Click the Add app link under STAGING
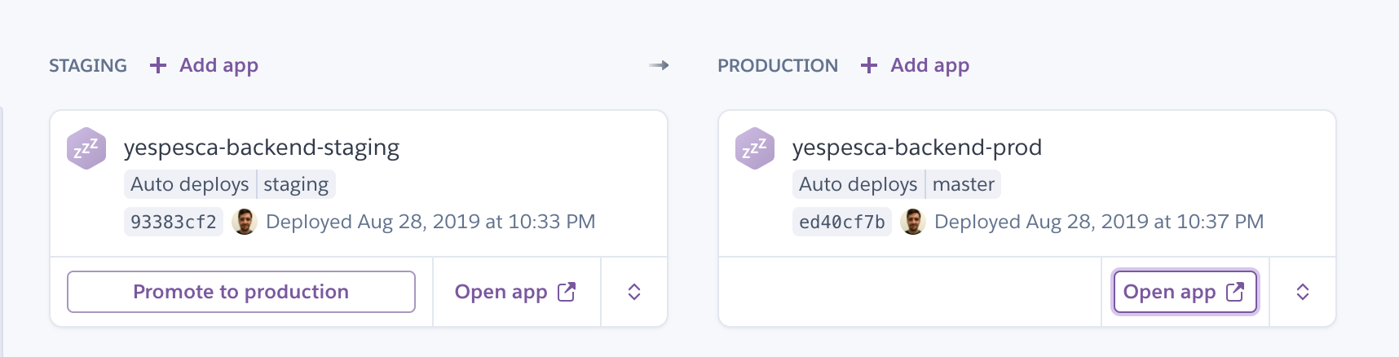 point(218,65)
